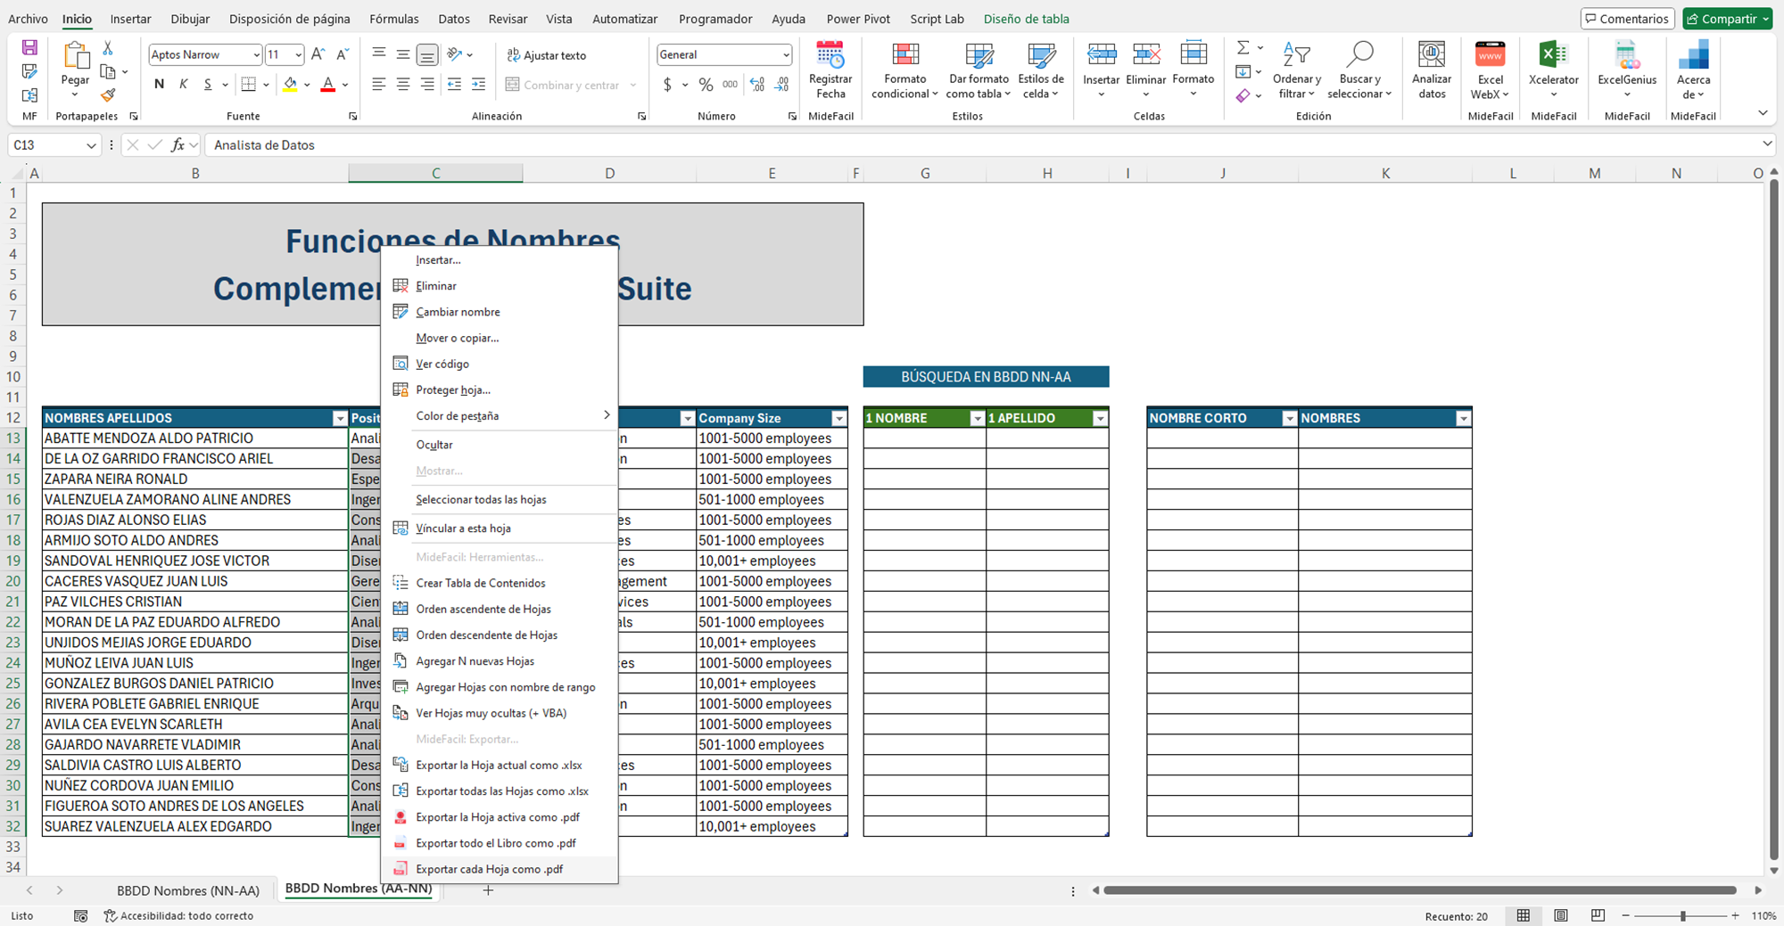
Task: Increase font size with the larger A icon
Action: click(318, 54)
